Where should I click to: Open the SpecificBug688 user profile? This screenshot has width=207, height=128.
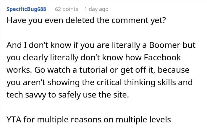click(26, 9)
